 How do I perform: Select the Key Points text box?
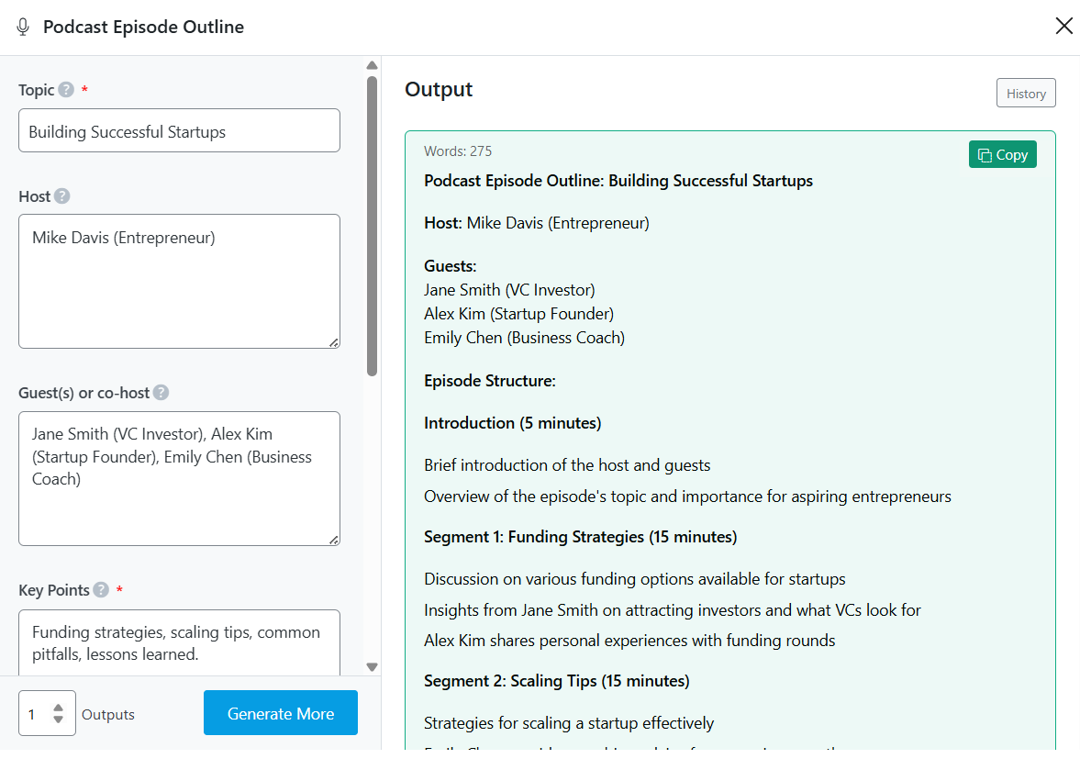[x=179, y=642]
